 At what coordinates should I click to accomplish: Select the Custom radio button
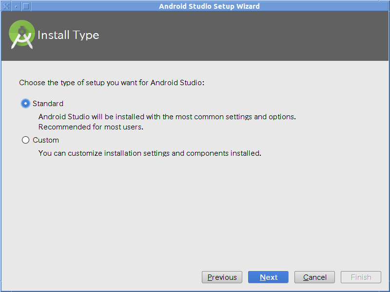pos(25,140)
